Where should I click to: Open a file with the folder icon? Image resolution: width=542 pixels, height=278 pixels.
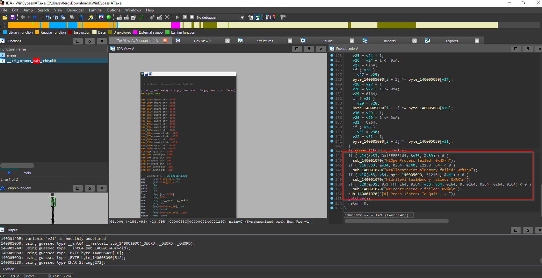[x=5, y=17]
